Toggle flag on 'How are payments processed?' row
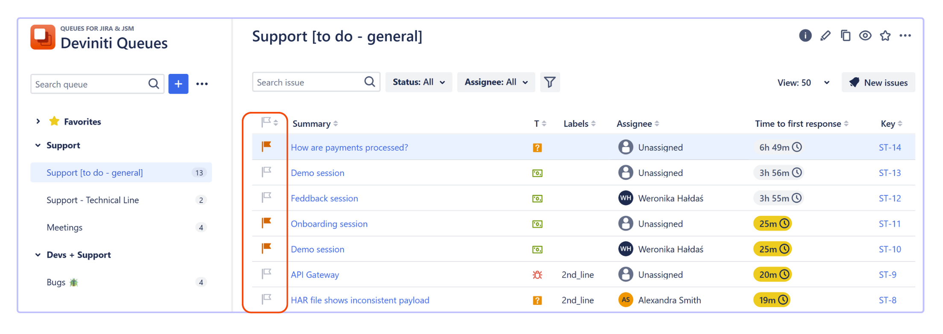The width and height of the screenshot is (943, 334). [267, 147]
